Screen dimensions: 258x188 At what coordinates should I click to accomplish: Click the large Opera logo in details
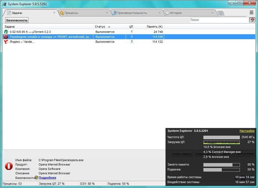pos(9,166)
